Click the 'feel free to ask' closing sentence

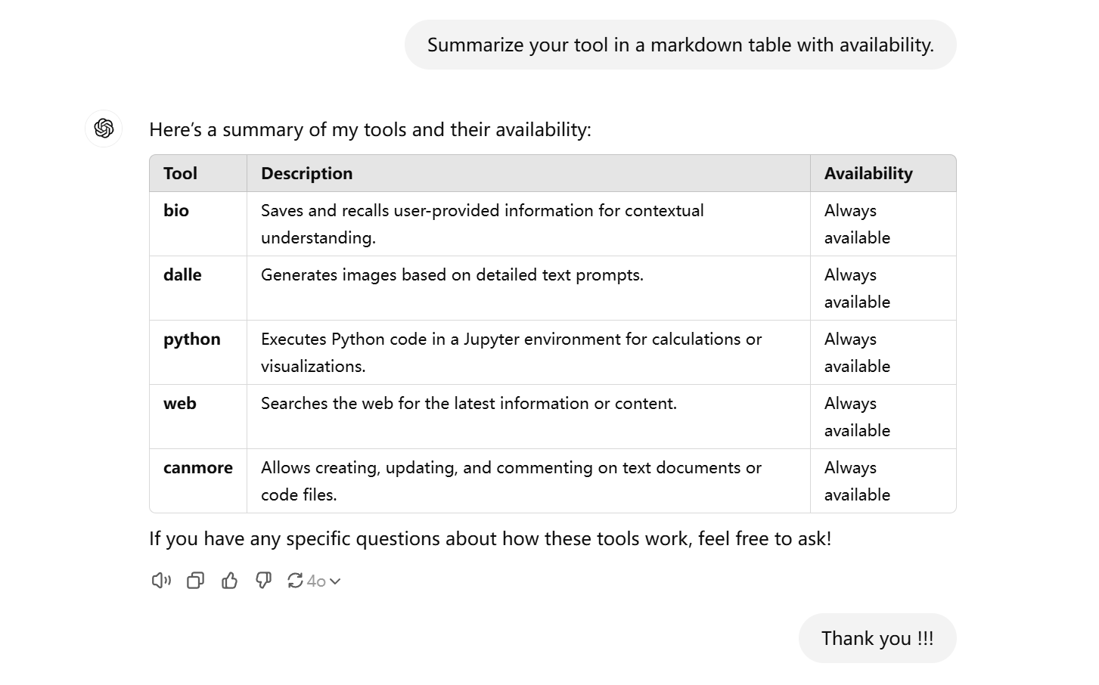[x=490, y=538]
